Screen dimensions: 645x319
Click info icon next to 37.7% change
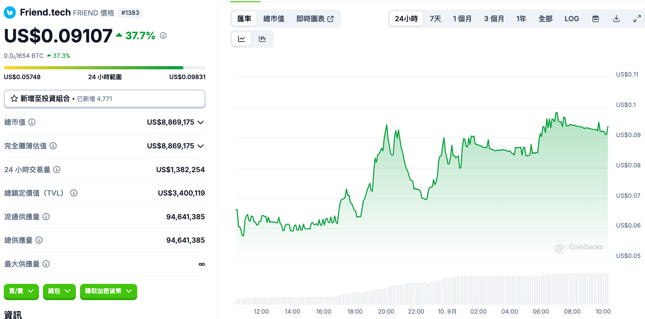click(x=163, y=36)
